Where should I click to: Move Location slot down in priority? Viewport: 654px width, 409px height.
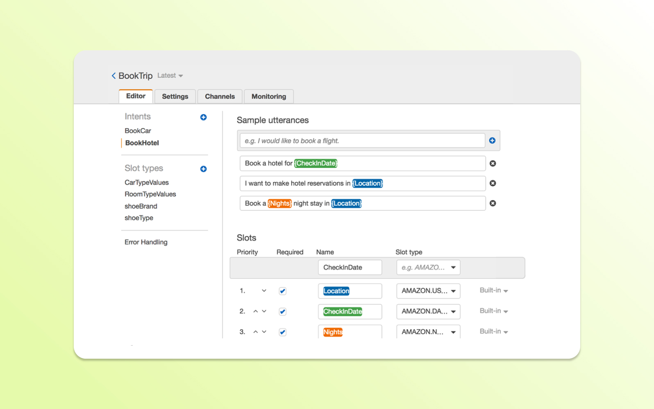click(x=264, y=291)
